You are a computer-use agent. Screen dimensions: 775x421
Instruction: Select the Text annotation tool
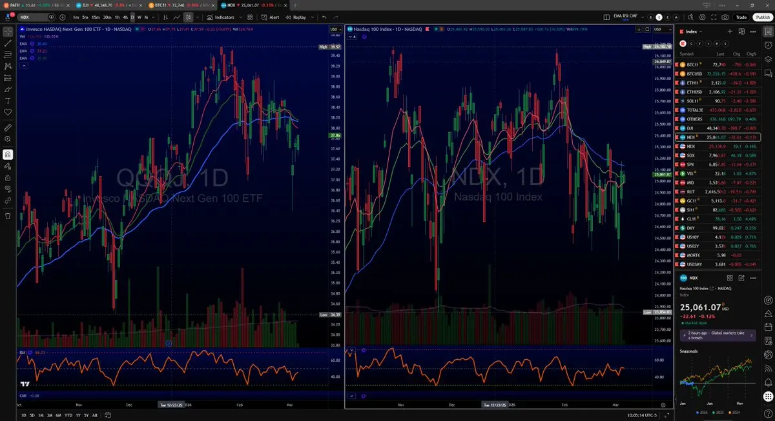coord(8,101)
